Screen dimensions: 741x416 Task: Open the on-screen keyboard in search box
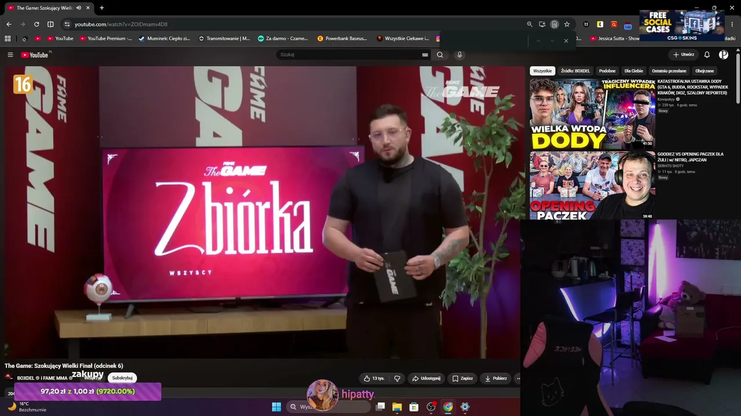click(x=425, y=55)
